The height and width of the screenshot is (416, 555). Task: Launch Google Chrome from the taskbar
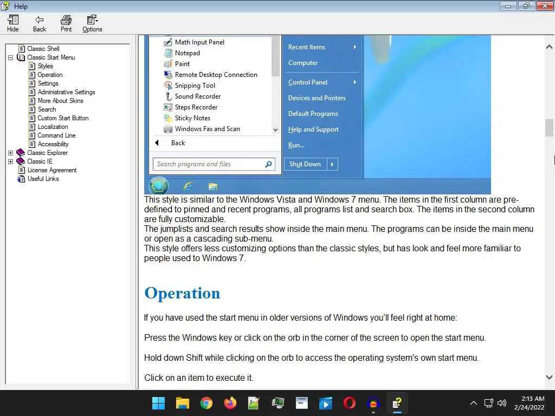[x=206, y=403]
